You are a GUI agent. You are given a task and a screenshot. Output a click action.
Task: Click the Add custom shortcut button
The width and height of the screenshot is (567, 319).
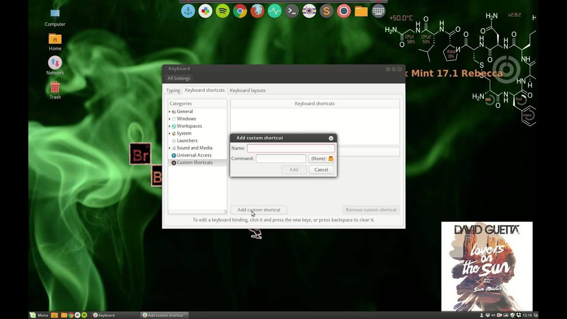click(259, 210)
